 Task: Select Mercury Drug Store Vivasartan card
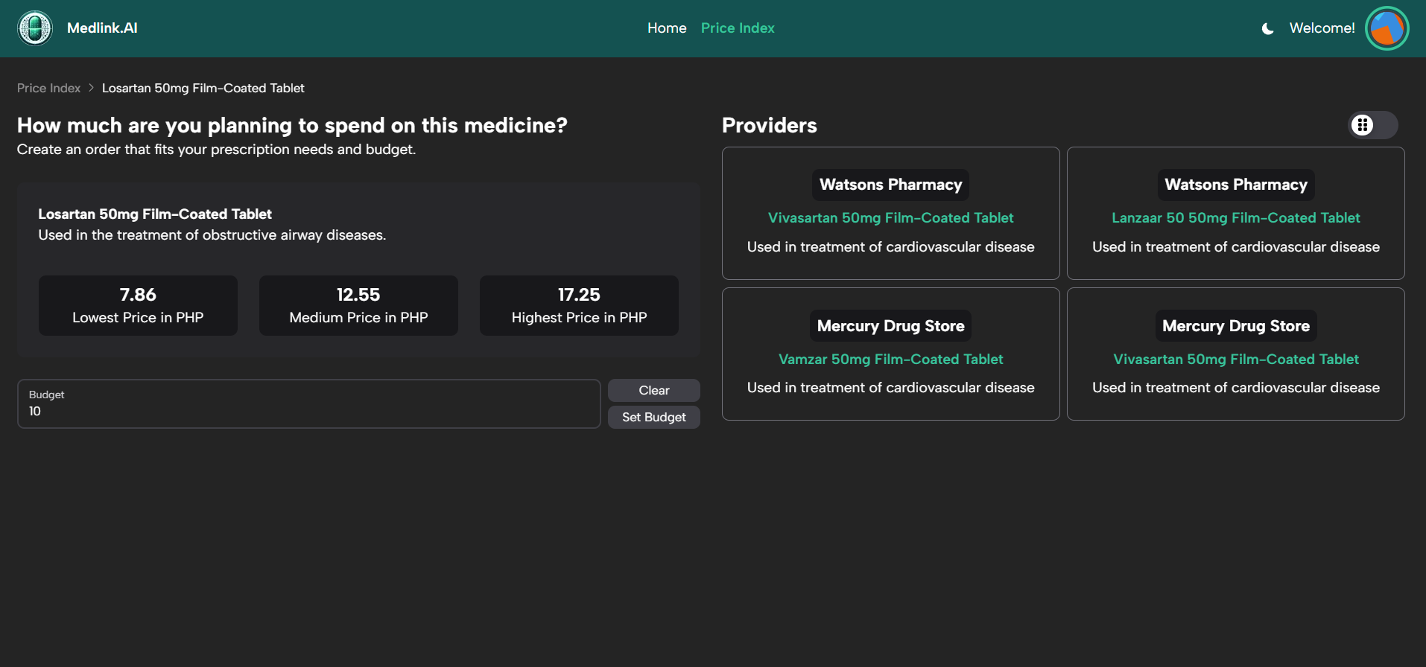click(x=1235, y=354)
